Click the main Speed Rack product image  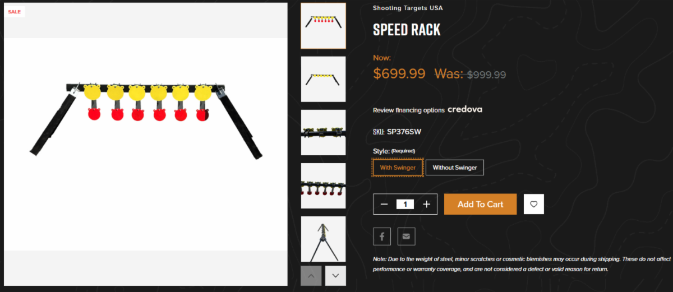(146, 144)
